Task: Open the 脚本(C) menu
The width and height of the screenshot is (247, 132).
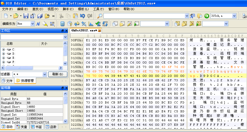Action: tap(68, 9)
